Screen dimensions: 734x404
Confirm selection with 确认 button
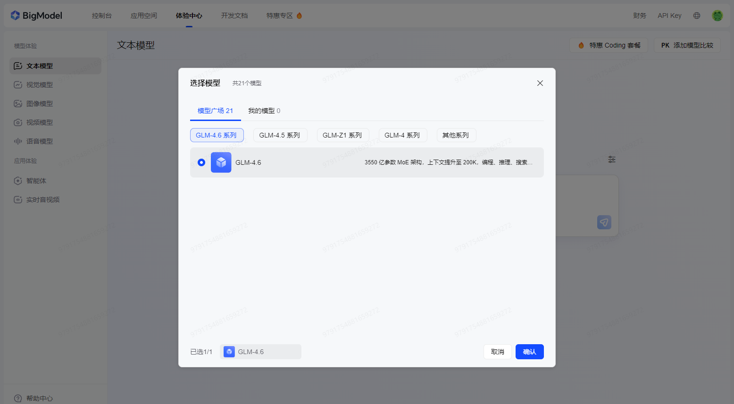click(x=530, y=352)
